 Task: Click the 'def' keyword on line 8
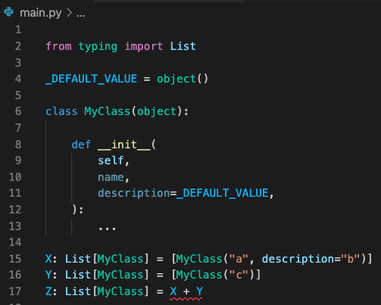81,145
